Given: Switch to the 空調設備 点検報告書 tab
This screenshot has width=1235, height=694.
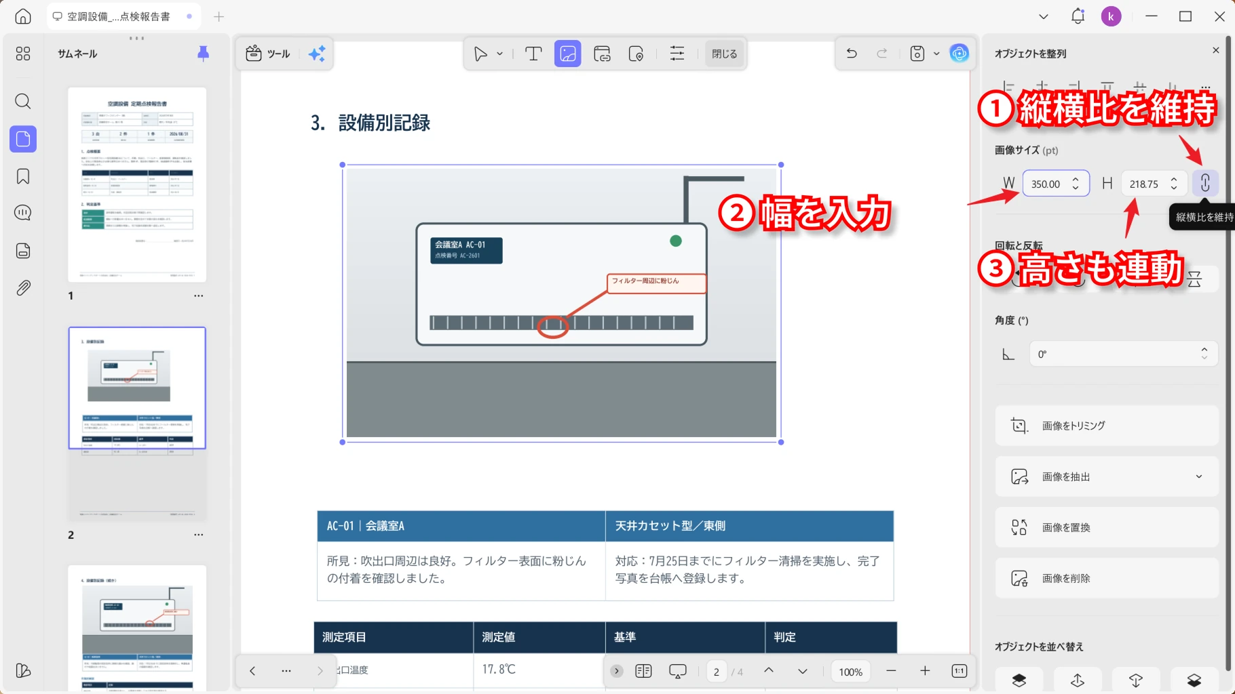Looking at the screenshot, I should click(x=123, y=16).
